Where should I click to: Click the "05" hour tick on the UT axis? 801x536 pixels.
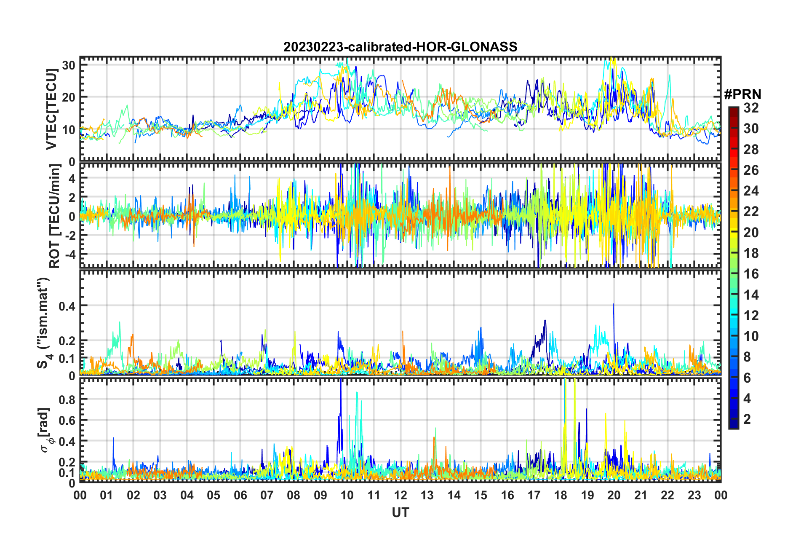214,495
